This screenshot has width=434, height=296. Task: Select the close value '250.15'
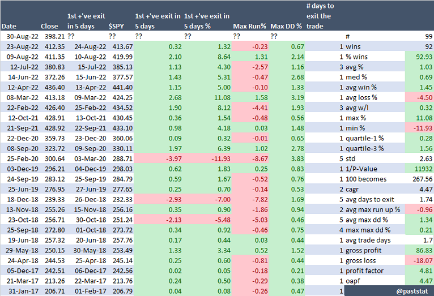(x=54, y=250)
